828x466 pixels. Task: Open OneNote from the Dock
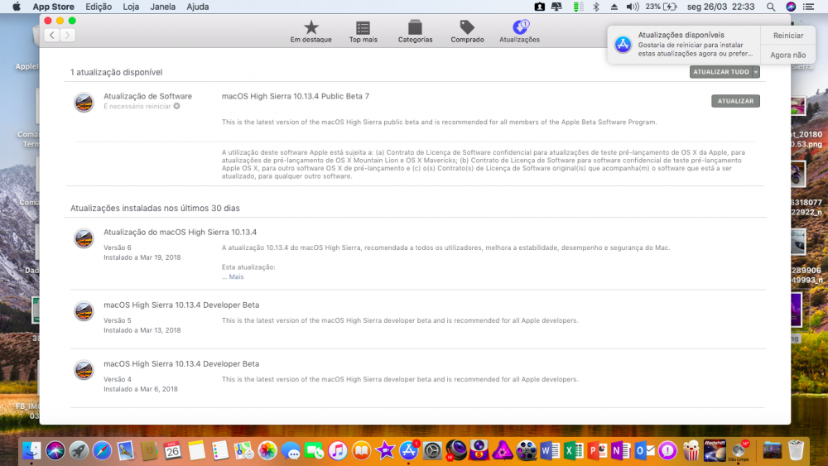tap(620, 451)
